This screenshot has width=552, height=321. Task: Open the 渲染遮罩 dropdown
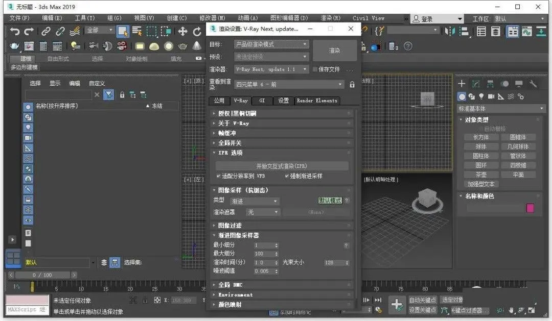coord(263,212)
